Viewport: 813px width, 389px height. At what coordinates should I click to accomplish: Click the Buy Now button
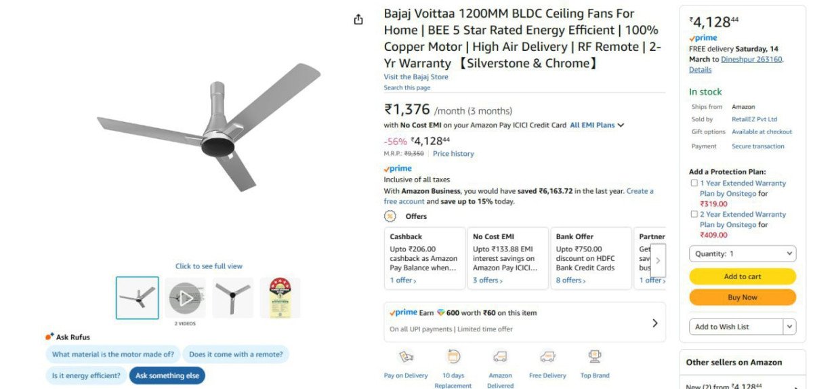(x=743, y=298)
